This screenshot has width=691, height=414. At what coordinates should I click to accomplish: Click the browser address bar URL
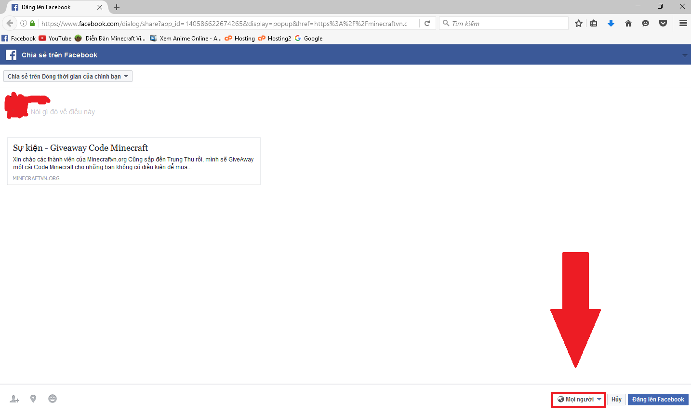tap(224, 23)
